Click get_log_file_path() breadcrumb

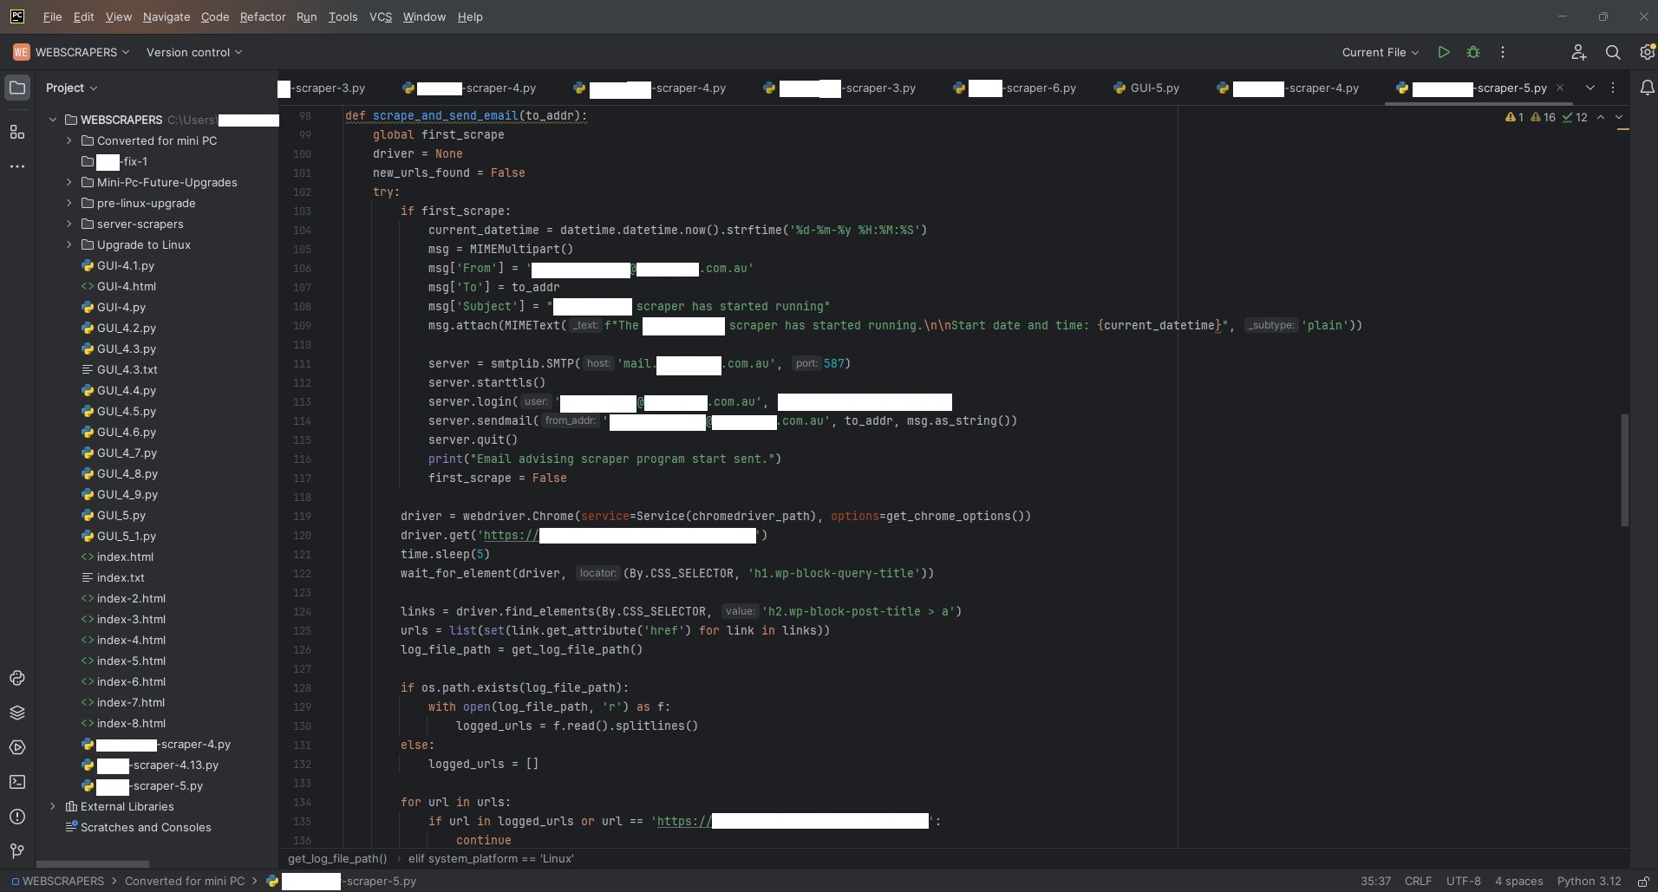tap(337, 858)
